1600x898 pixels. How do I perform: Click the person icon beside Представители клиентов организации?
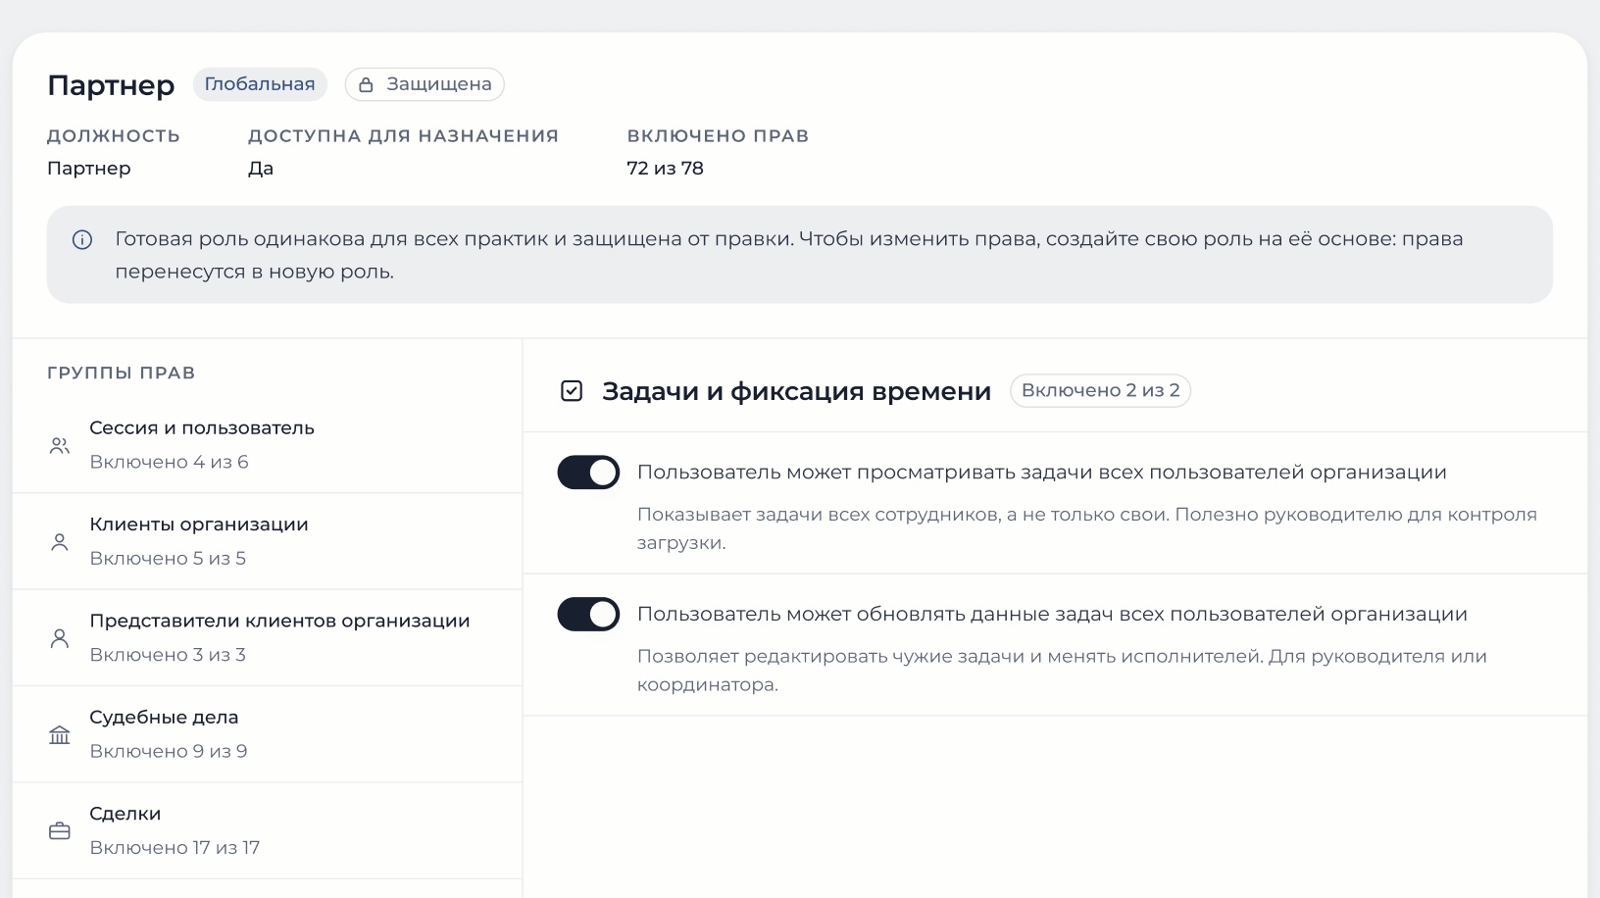click(60, 638)
